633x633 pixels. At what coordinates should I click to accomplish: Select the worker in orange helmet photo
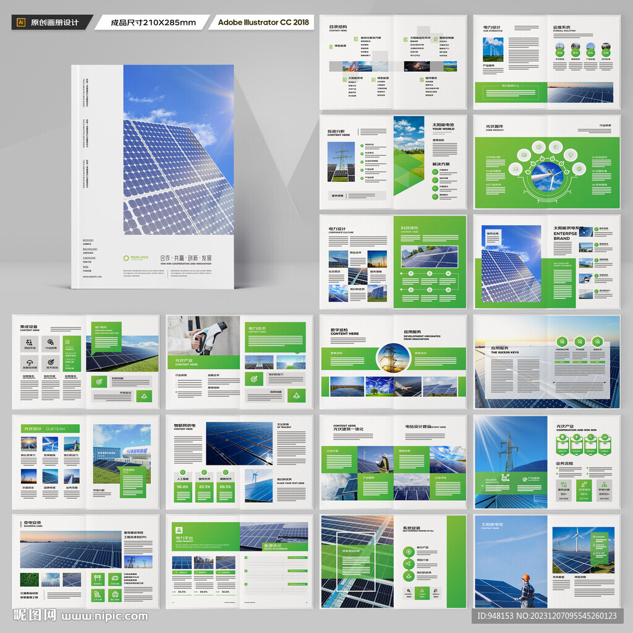pos(511,561)
